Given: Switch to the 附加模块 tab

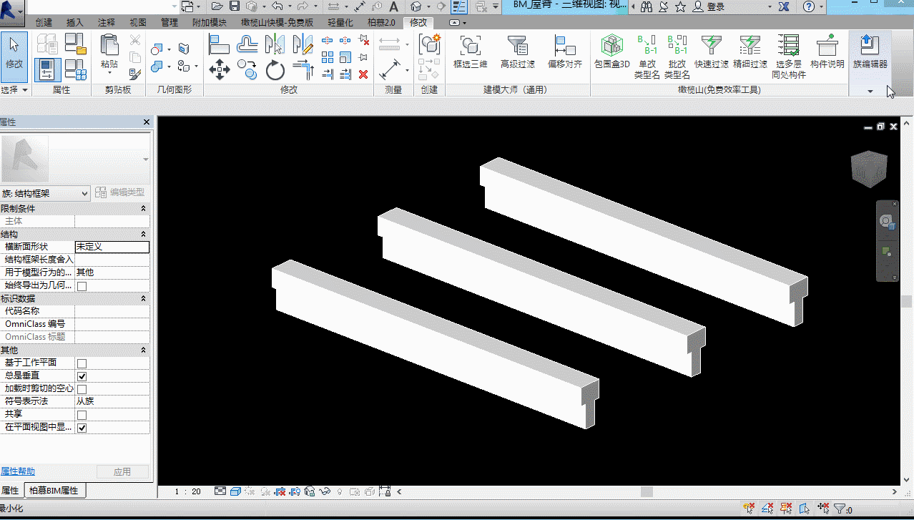Looking at the screenshot, I should point(210,22).
